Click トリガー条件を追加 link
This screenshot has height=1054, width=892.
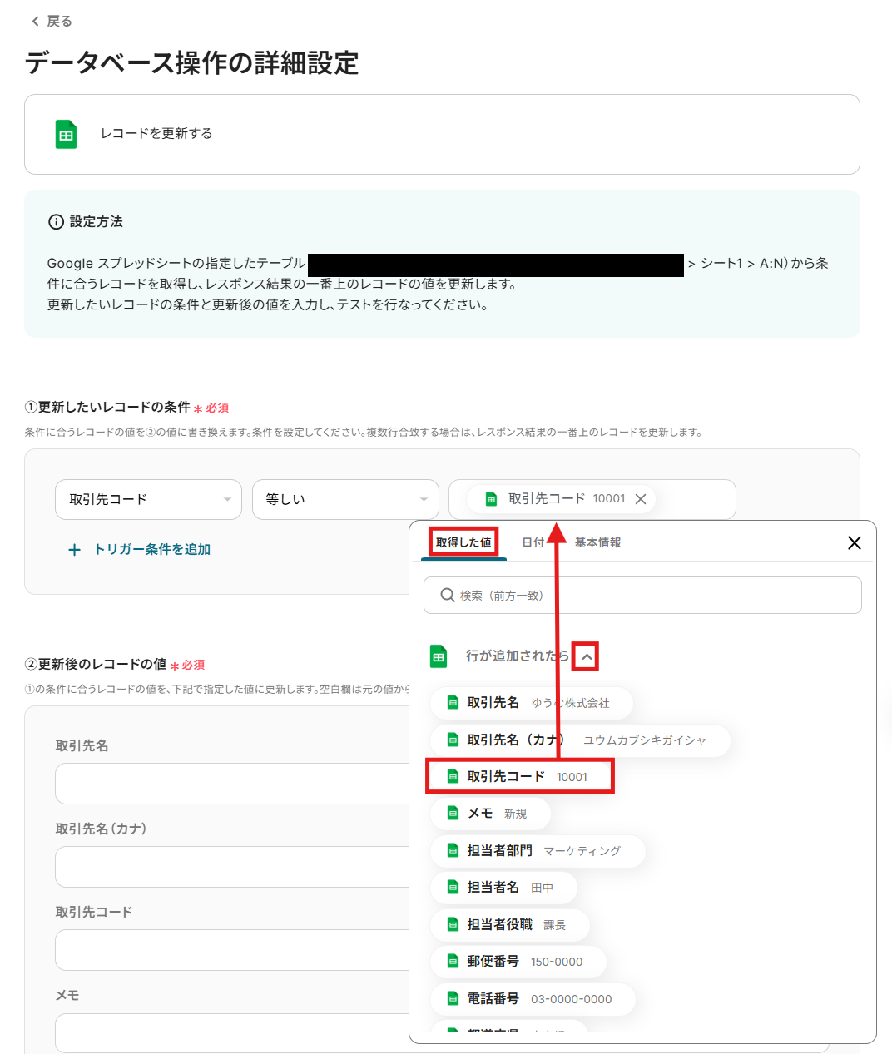[152, 550]
